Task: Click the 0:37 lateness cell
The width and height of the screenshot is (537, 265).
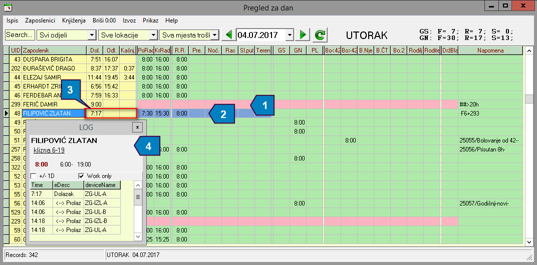Action: click(128, 68)
